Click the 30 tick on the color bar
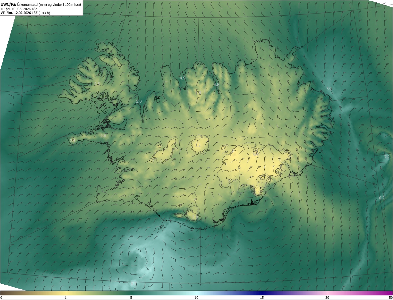 click(x=327, y=298)
